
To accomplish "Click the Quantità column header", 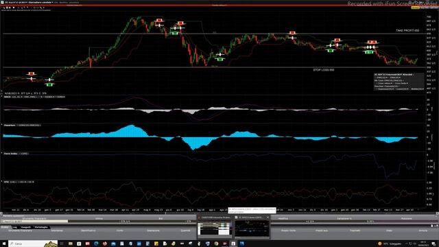I will (x=185, y=231).
